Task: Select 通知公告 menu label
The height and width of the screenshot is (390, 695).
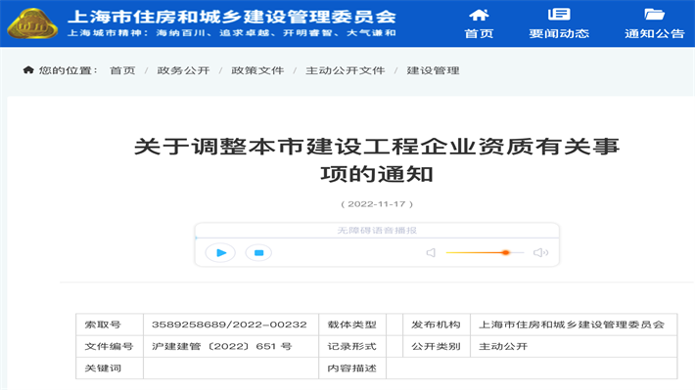Action: (x=654, y=33)
